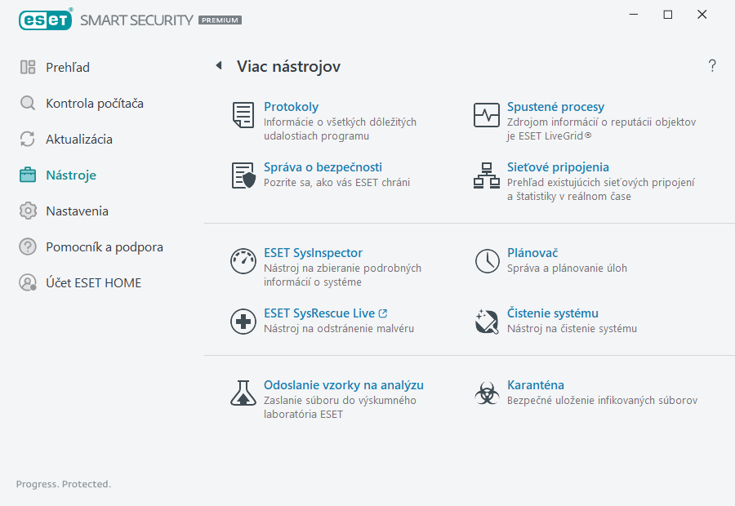Open the Protokoly link
The height and width of the screenshot is (506, 735).
click(x=291, y=107)
